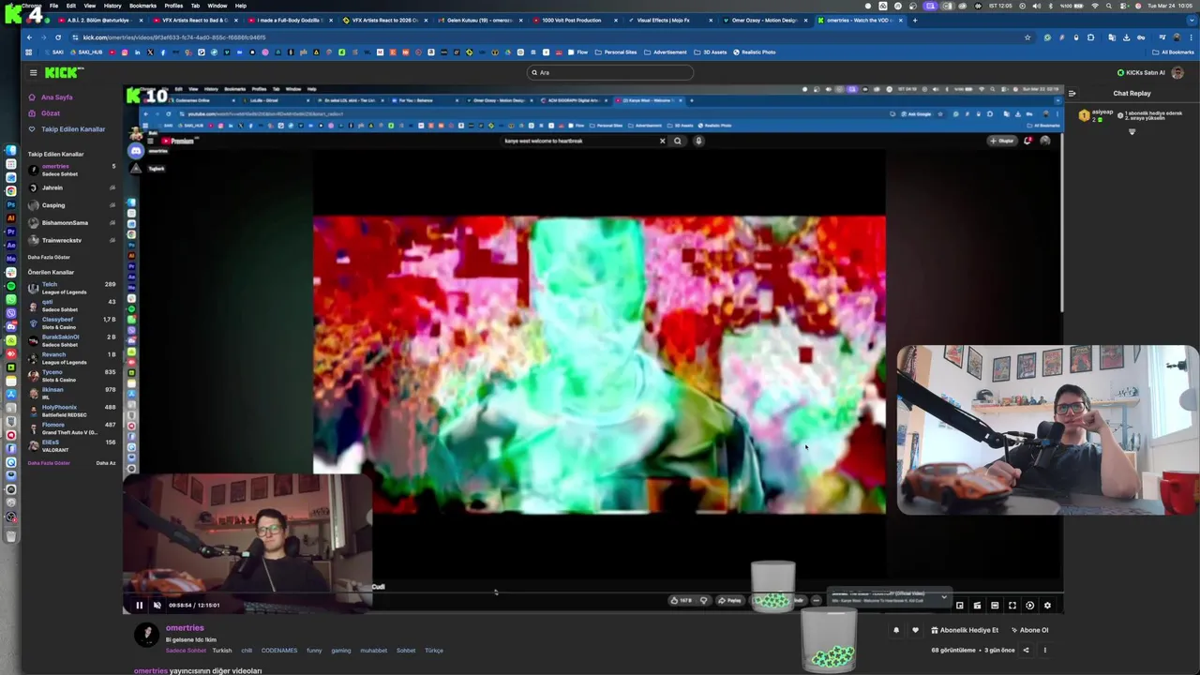Open Gözat browse page

pyautogui.click(x=50, y=113)
